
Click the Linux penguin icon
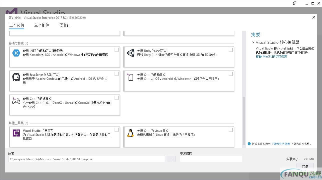(x=131, y=133)
